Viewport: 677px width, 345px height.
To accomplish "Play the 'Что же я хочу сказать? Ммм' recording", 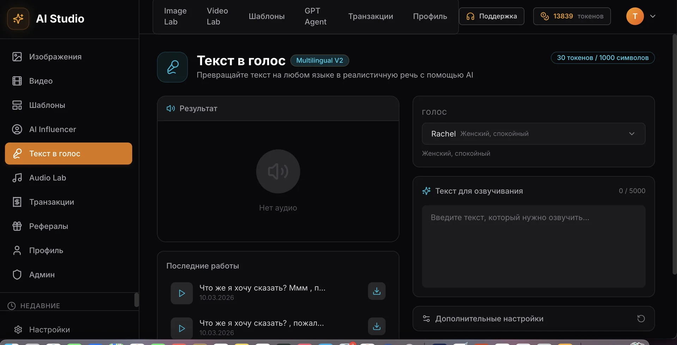I will pyautogui.click(x=182, y=293).
